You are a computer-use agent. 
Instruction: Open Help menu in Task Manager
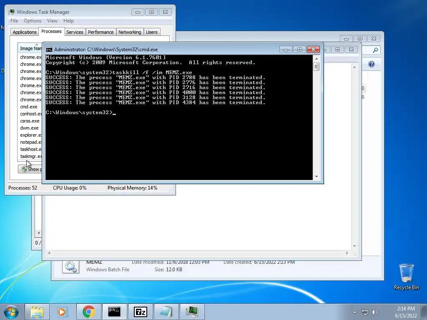[68, 21]
